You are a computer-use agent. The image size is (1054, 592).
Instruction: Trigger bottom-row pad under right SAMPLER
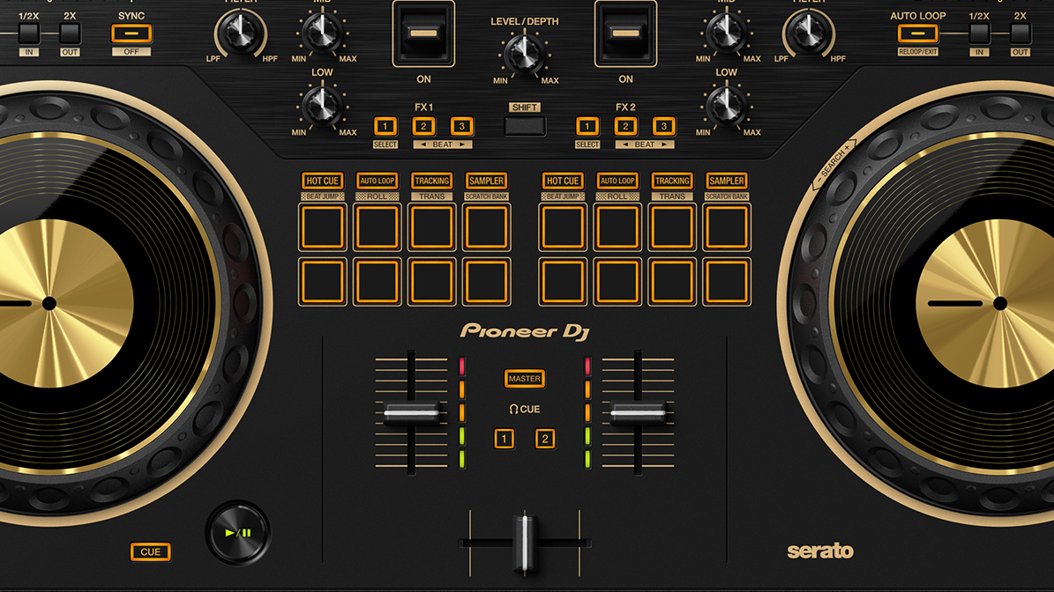tap(727, 282)
